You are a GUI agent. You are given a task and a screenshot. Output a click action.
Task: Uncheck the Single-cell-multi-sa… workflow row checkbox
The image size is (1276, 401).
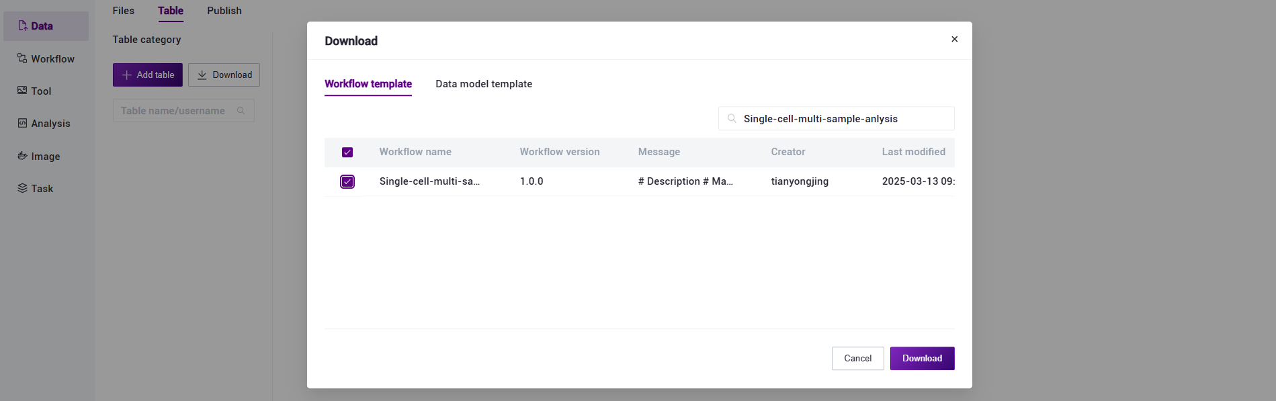click(x=347, y=182)
